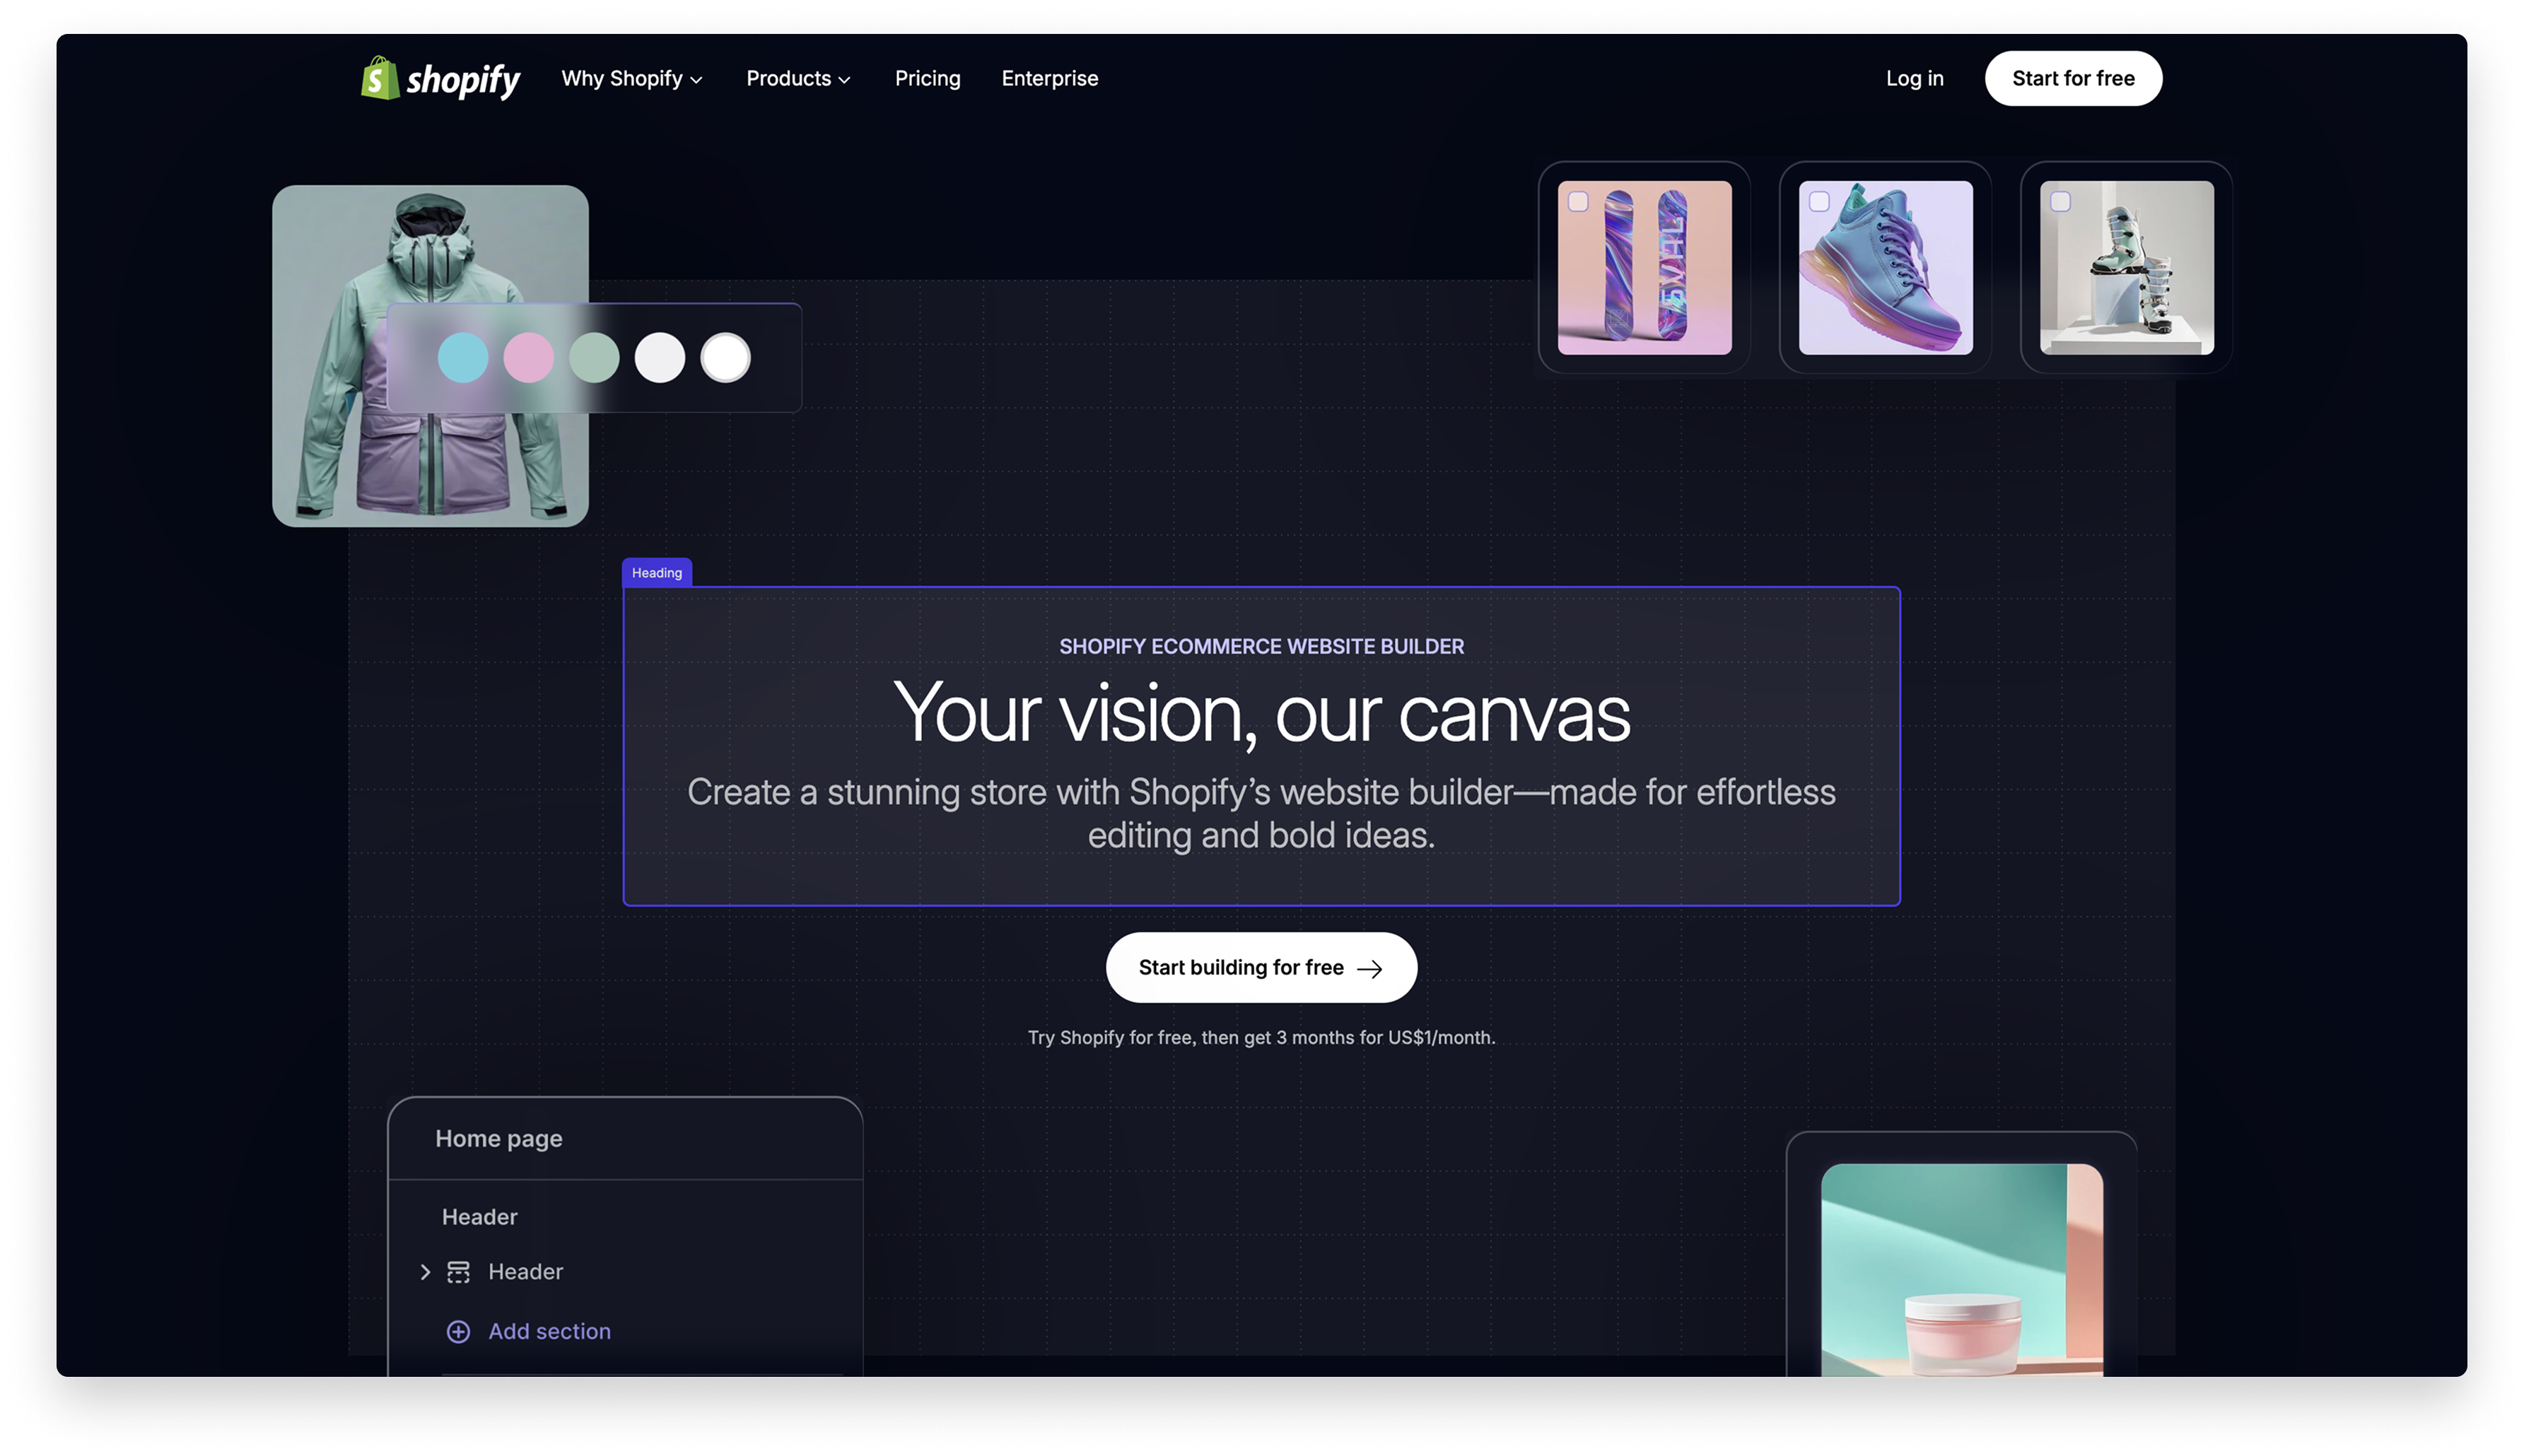Click the Home page panel title
2524x1456 pixels.
coord(498,1138)
